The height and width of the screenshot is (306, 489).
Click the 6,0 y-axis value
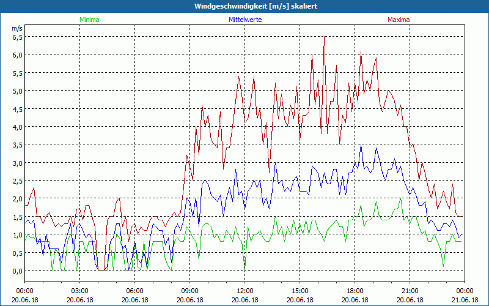[x=18, y=55]
